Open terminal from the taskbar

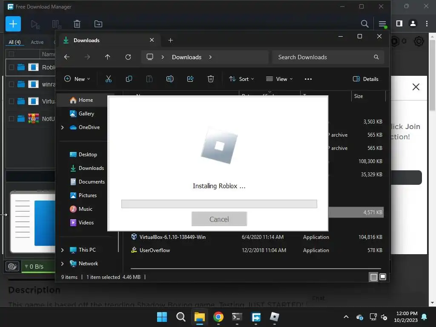pos(237,317)
